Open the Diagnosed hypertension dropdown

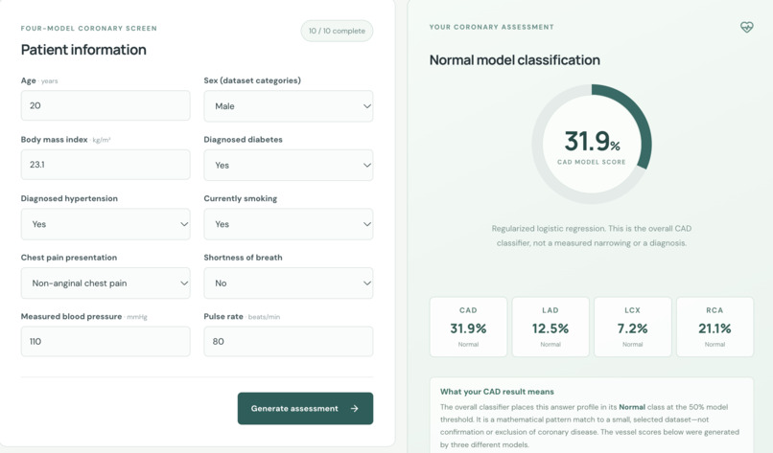[x=105, y=224]
